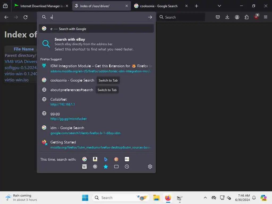Open Firefox View tab manager icon
The image size is (272, 204).
click(5, 6)
